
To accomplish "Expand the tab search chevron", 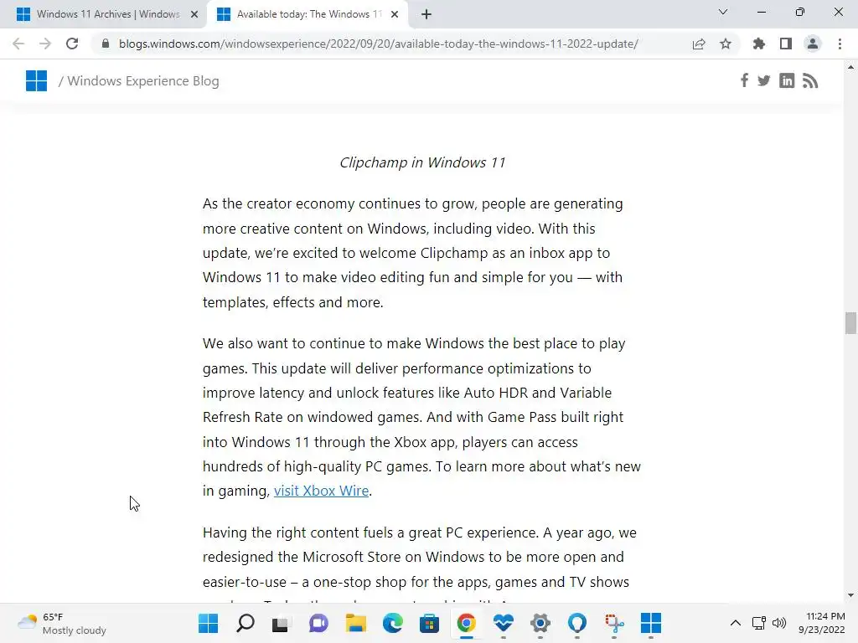I will [x=723, y=12].
